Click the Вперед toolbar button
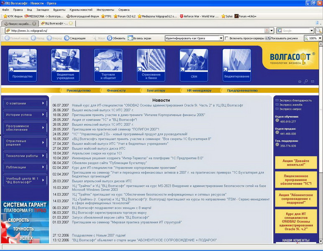Image resolution: width=323 pixels, height=251 pixels. pos(54,38)
